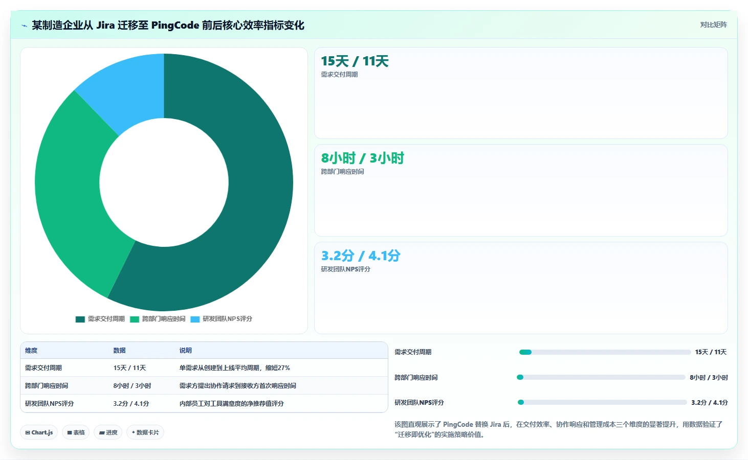Click the dark teal 需求交付周期 legend swatch

[80, 319]
